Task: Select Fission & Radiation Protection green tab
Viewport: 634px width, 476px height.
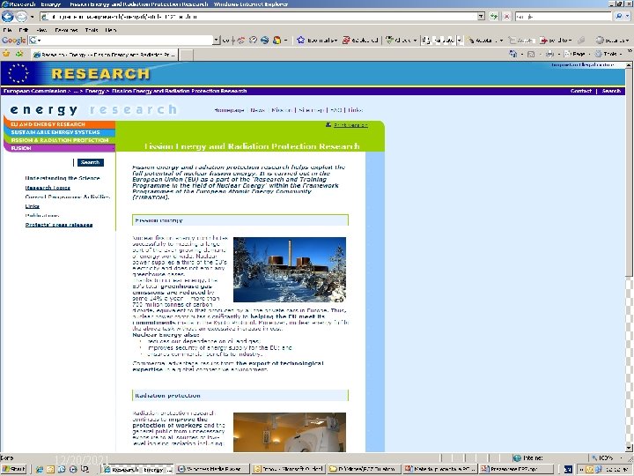Action: coord(60,140)
